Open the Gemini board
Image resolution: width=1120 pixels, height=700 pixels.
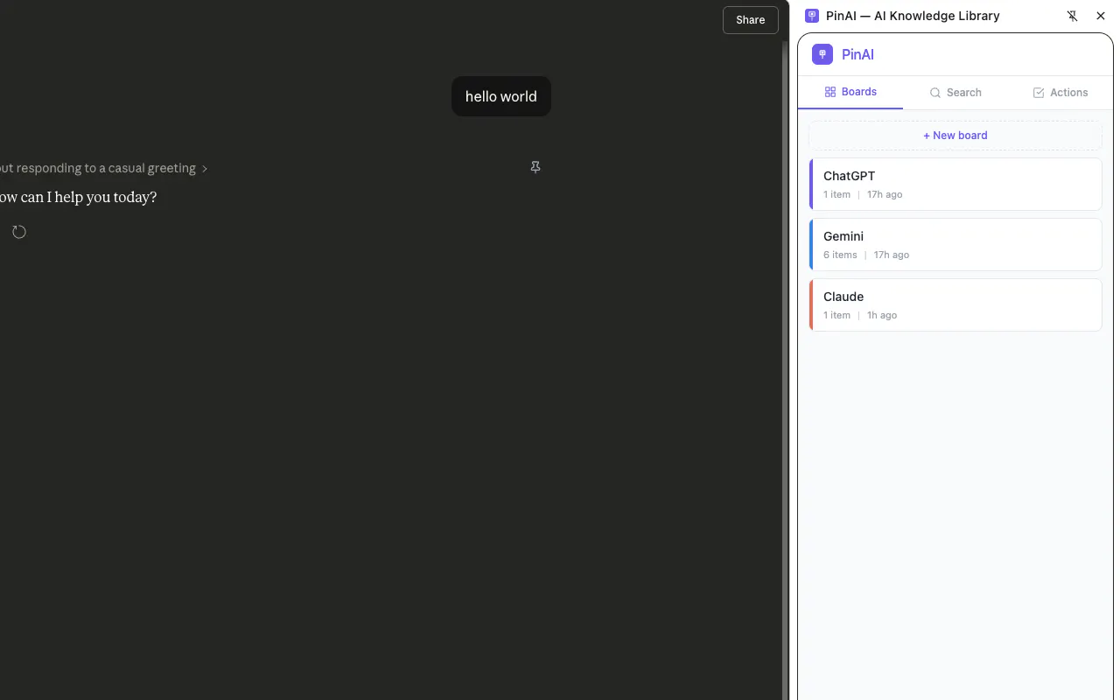coord(955,244)
